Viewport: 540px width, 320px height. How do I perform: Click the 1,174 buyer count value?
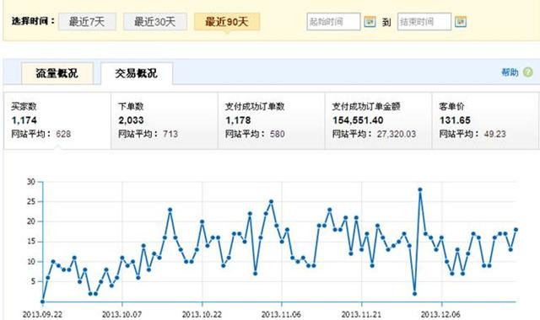[24, 120]
